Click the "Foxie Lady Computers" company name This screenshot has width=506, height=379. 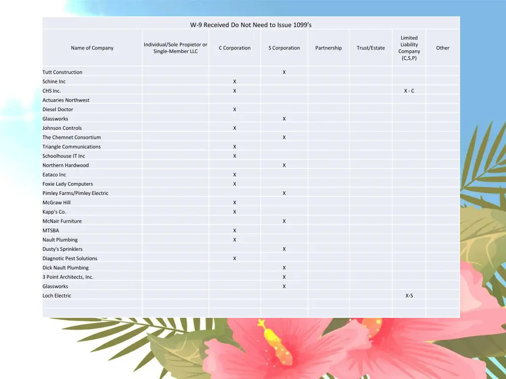[68, 184]
